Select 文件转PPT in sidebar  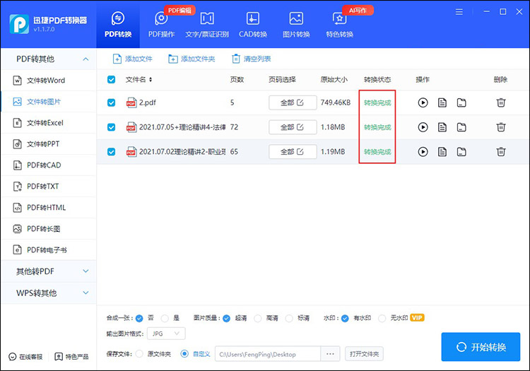[x=49, y=144]
